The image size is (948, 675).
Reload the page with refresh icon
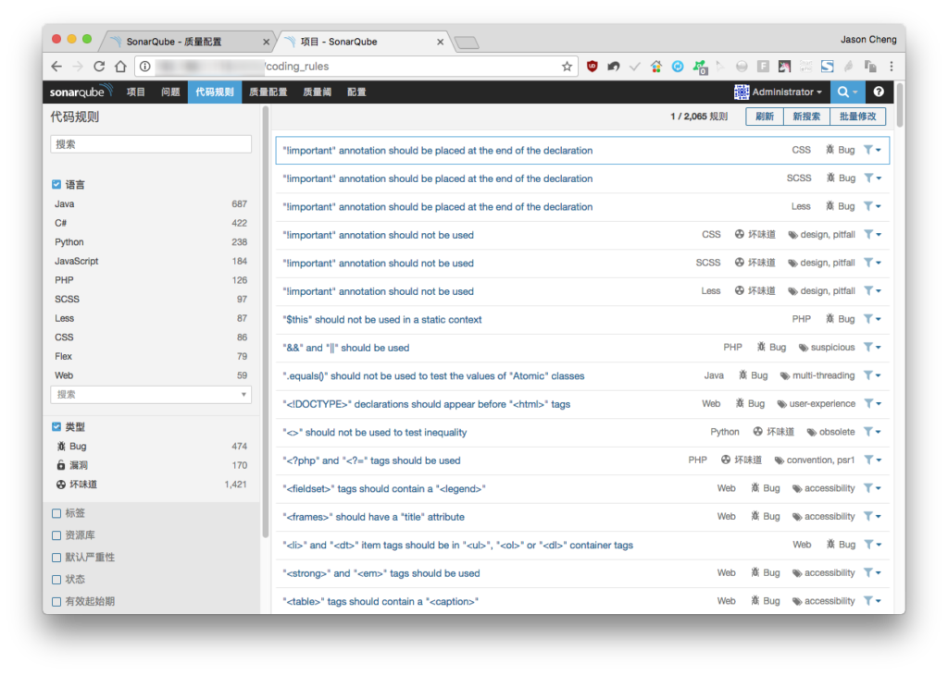click(99, 67)
